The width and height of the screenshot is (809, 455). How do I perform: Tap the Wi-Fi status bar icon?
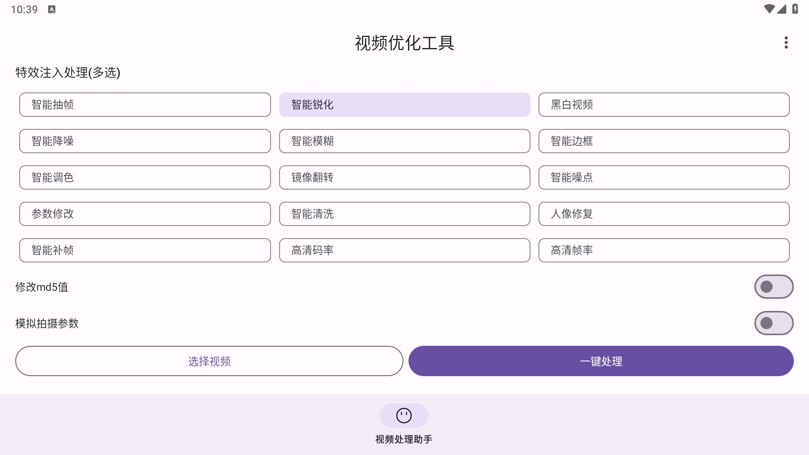[x=771, y=9]
